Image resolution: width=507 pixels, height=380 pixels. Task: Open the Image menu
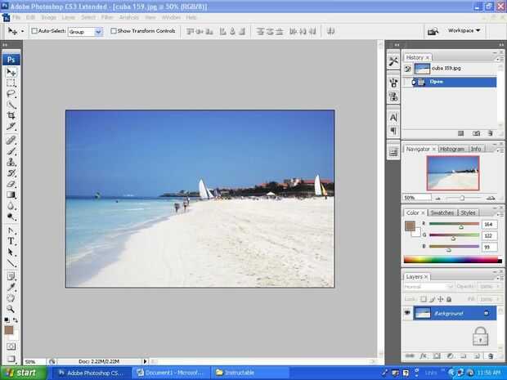pos(48,17)
